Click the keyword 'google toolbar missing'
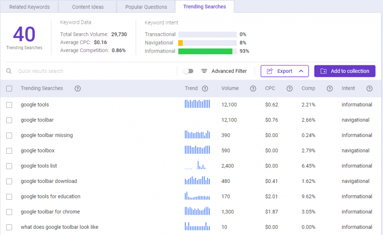383x235 pixels. pyautogui.click(x=46, y=135)
